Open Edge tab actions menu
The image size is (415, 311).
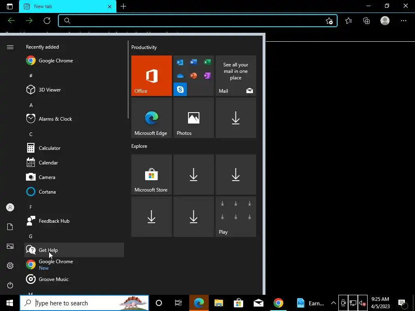click(10, 6)
